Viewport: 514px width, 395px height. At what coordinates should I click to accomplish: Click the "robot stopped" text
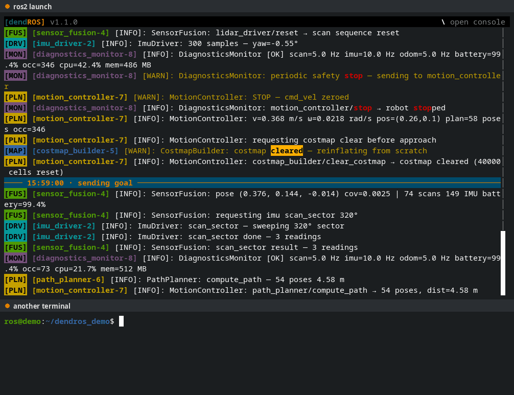[416, 108]
